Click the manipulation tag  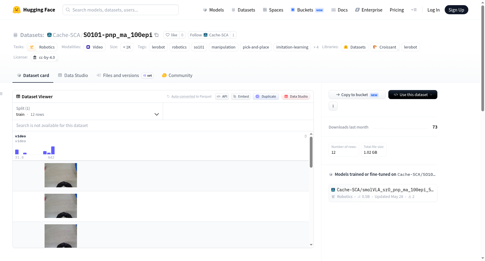(223, 47)
